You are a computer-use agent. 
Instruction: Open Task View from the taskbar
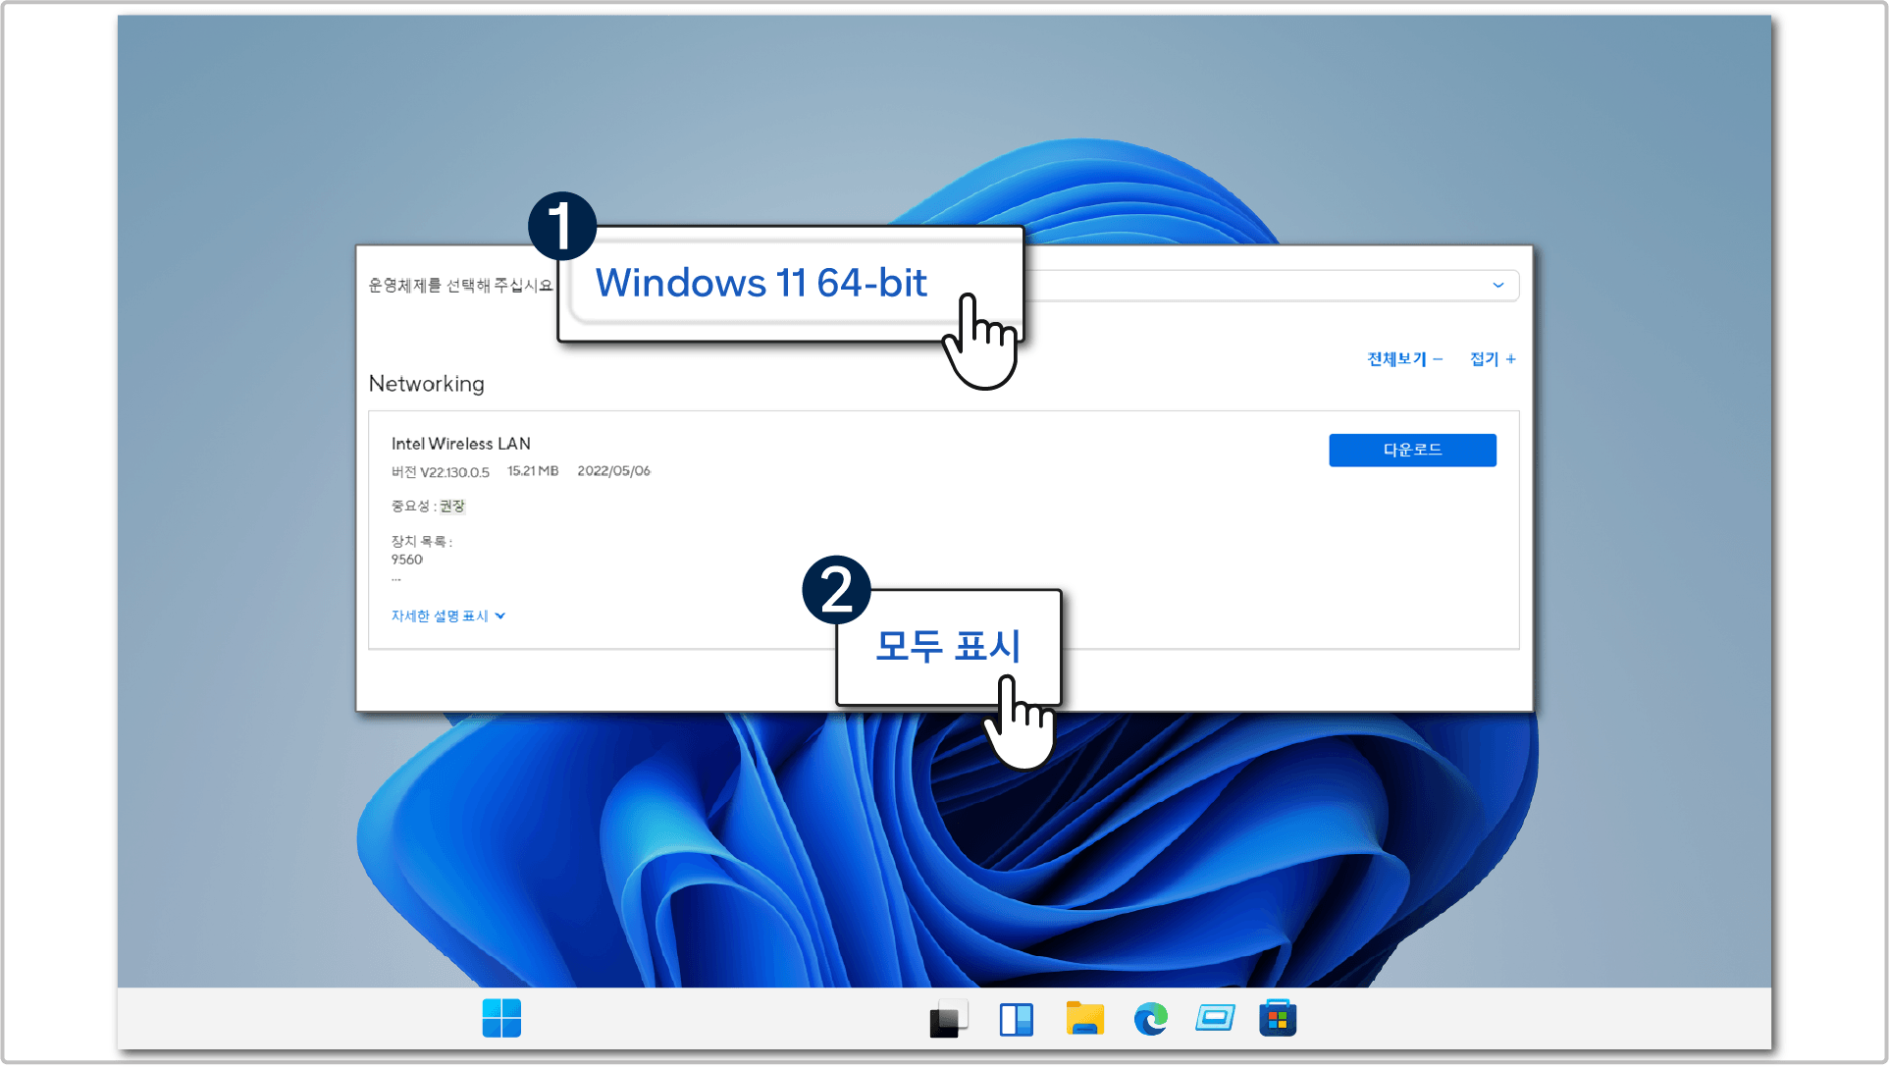pyautogui.click(x=948, y=1019)
